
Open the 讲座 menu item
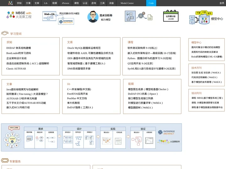[111, 3]
